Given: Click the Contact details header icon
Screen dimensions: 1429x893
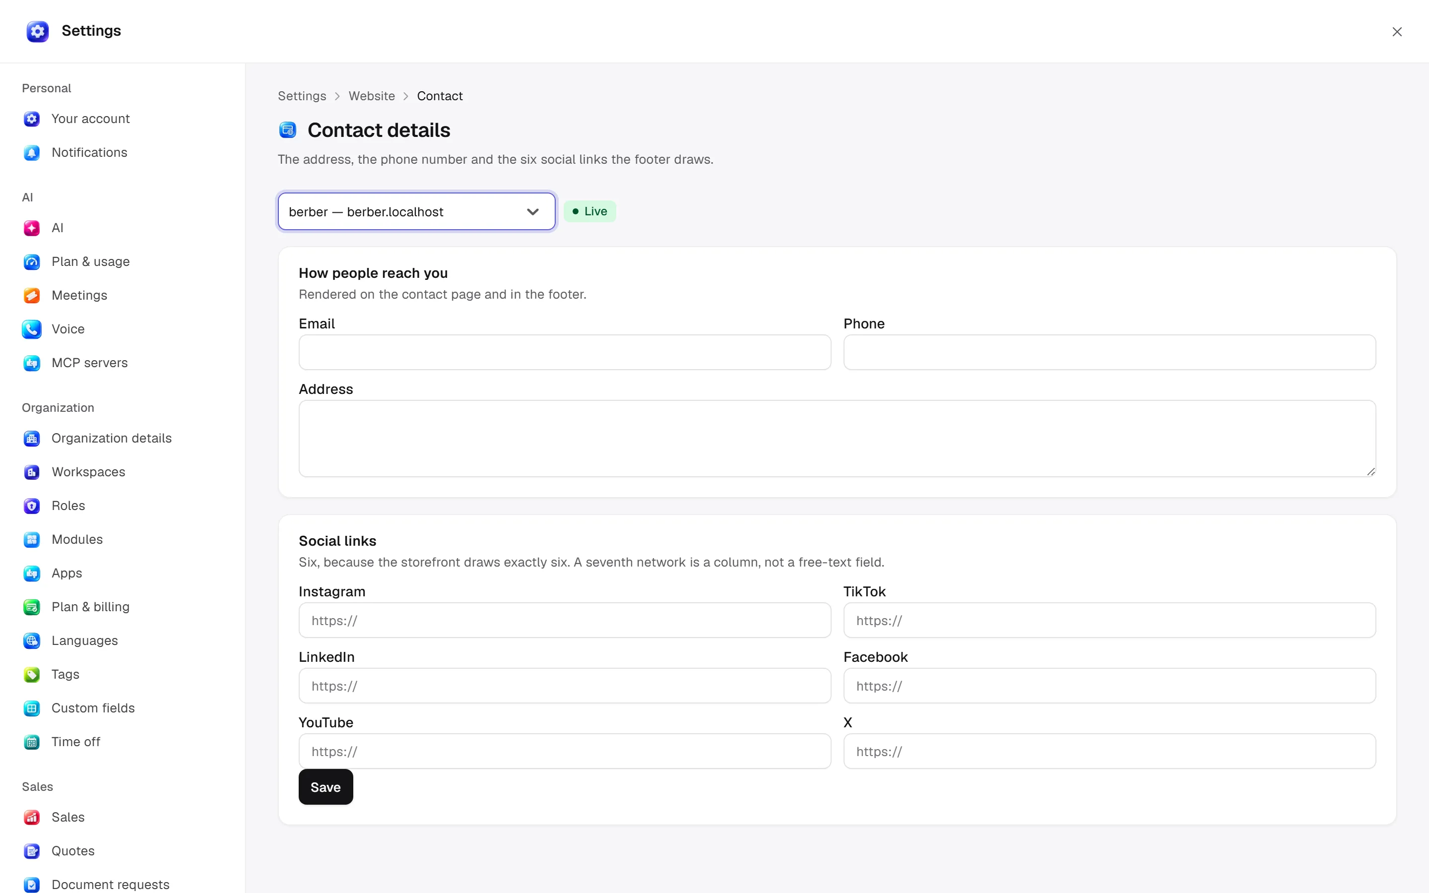Looking at the screenshot, I should click(x=288, y=130).
